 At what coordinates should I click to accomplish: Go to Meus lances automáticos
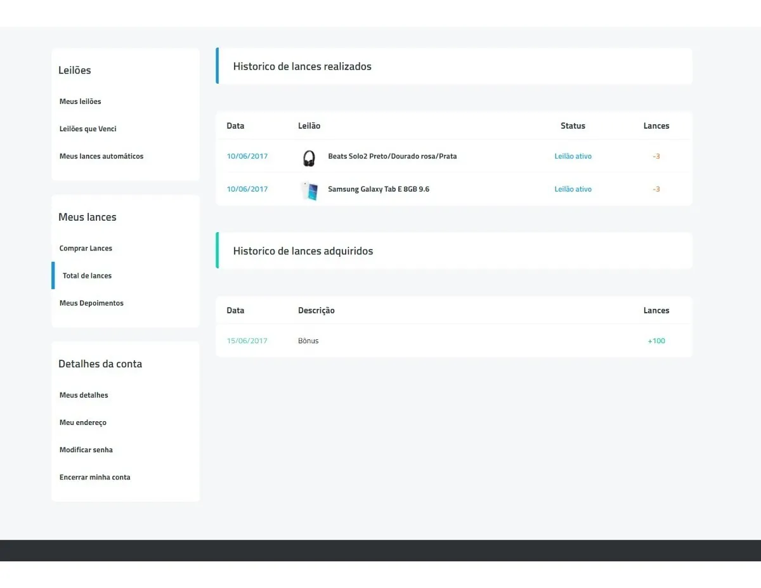point(101,156)
